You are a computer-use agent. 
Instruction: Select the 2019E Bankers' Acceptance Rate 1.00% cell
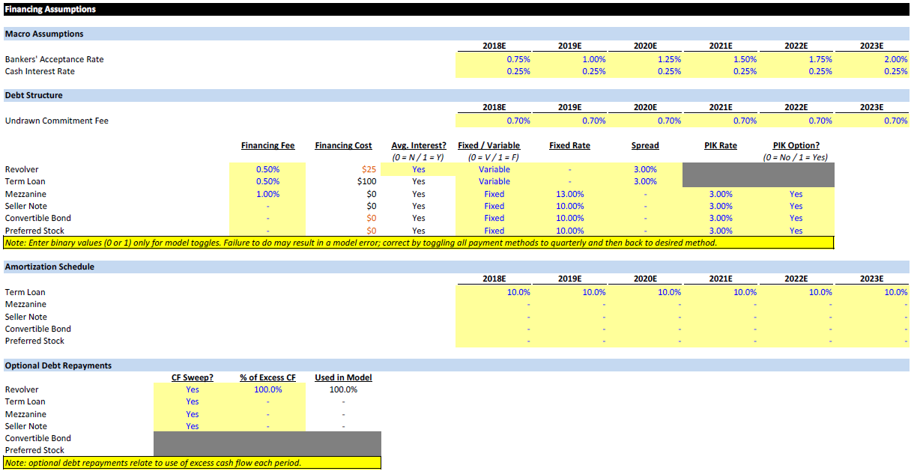point(569,59)
